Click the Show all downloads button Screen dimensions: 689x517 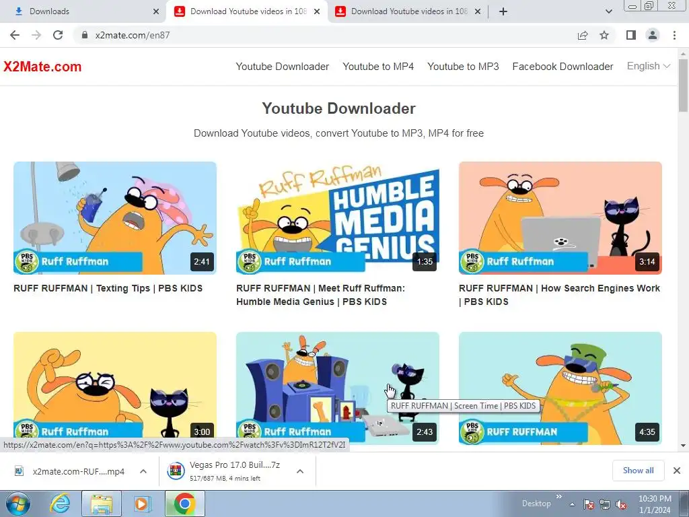point(638,471)
